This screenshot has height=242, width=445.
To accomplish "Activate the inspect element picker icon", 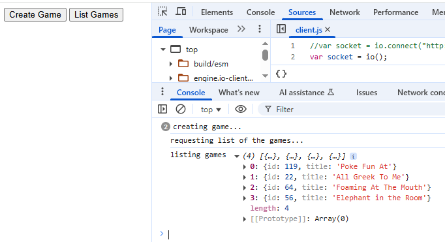I will coord(162,12).
